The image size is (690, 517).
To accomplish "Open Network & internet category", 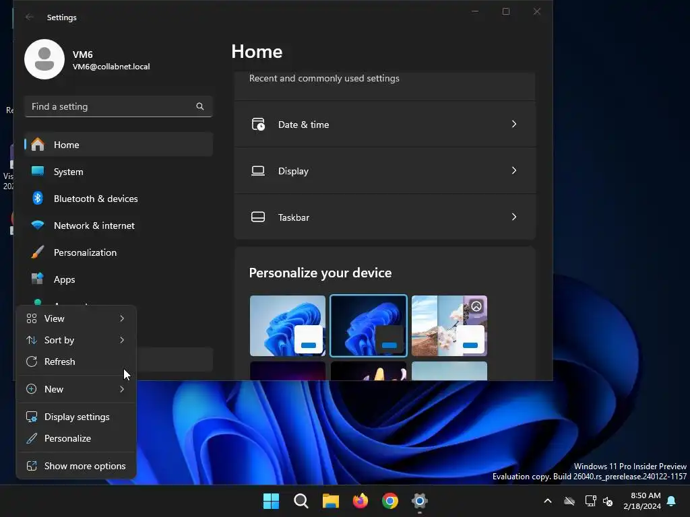I will coord(119,226).
